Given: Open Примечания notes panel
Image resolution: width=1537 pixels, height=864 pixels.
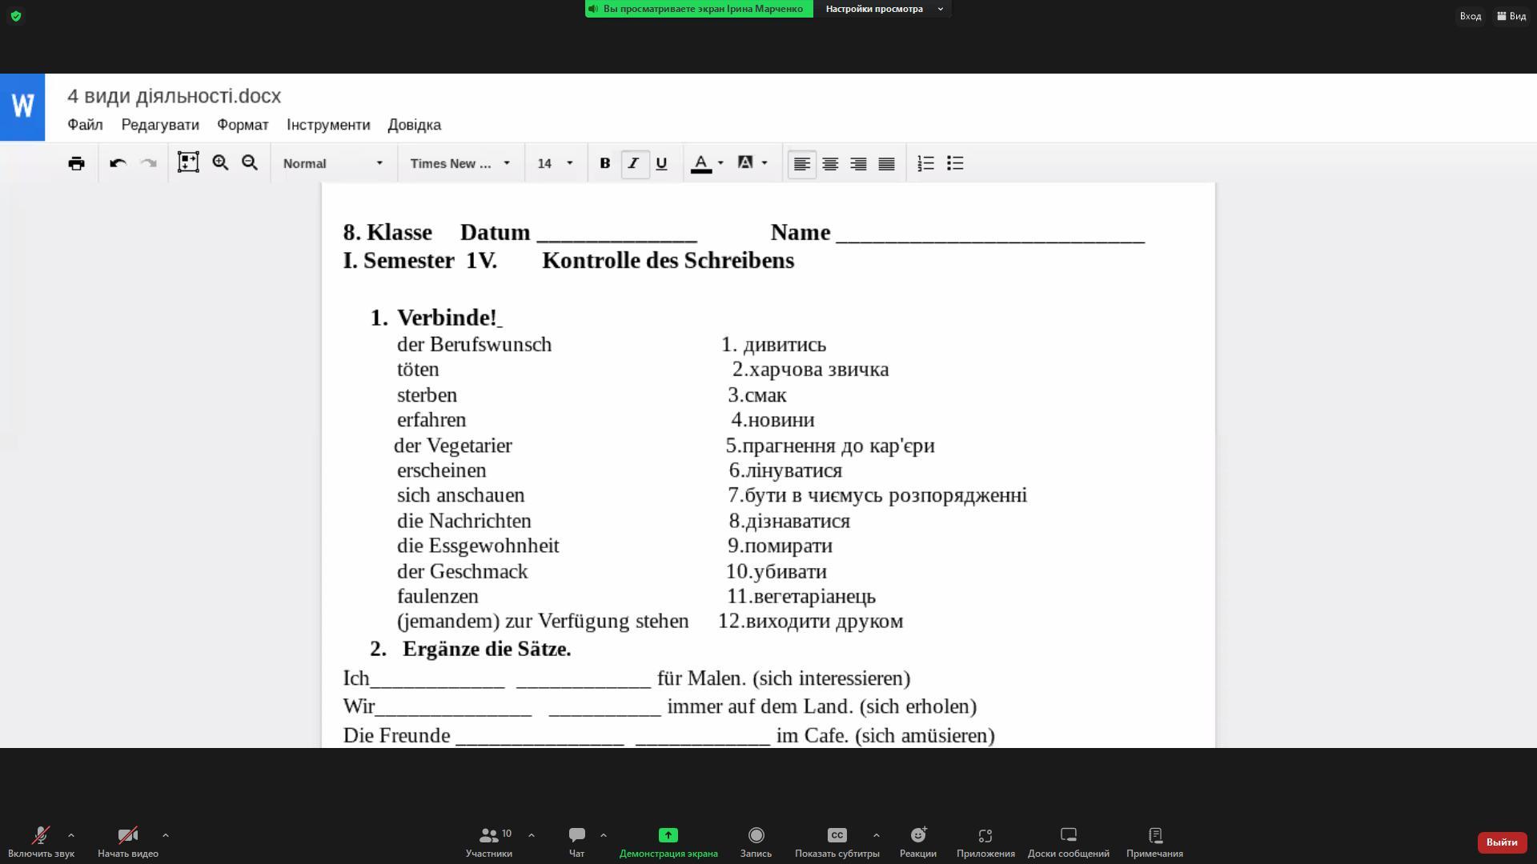Looking at the screenshot, I should 1154,843.
